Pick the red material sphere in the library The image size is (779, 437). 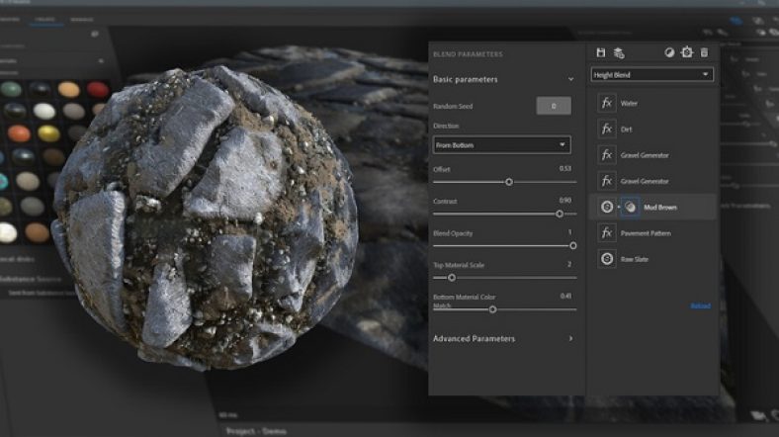[97, 89]
